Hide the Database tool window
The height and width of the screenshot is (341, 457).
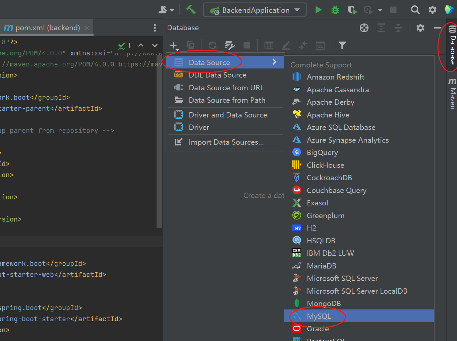pos(437,28)
